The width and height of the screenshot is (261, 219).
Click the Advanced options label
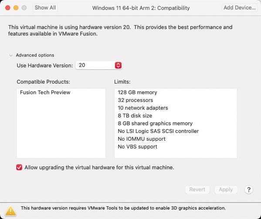pos(35,55)
